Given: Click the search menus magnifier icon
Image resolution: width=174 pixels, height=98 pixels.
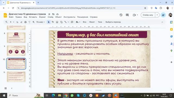Looking at the screenshot, I should [x=7, y=22].
